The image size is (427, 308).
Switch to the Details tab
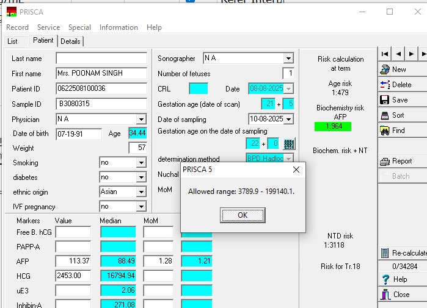(x=70, y=41)
